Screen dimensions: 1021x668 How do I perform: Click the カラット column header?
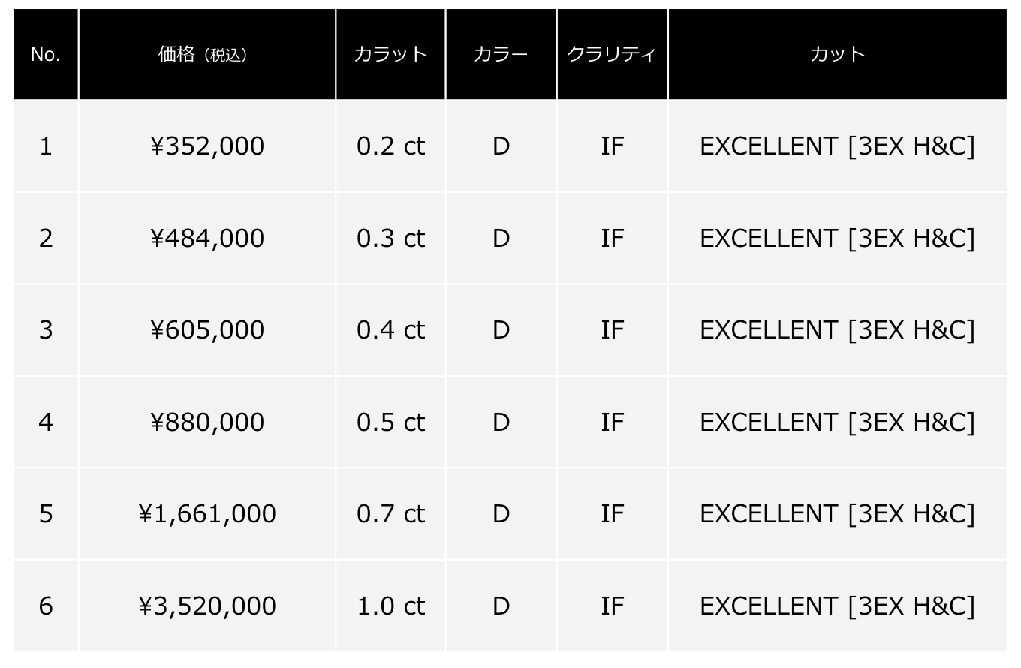(x=390, y=55)
